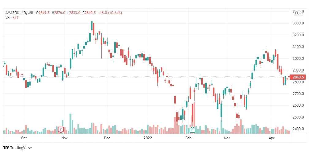Click the TradingView logo
Viewport: 310px width, 153px height.
(17, 148)
